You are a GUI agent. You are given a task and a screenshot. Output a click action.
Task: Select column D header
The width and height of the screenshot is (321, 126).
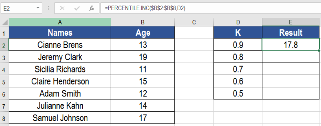[x=238, y=22]
